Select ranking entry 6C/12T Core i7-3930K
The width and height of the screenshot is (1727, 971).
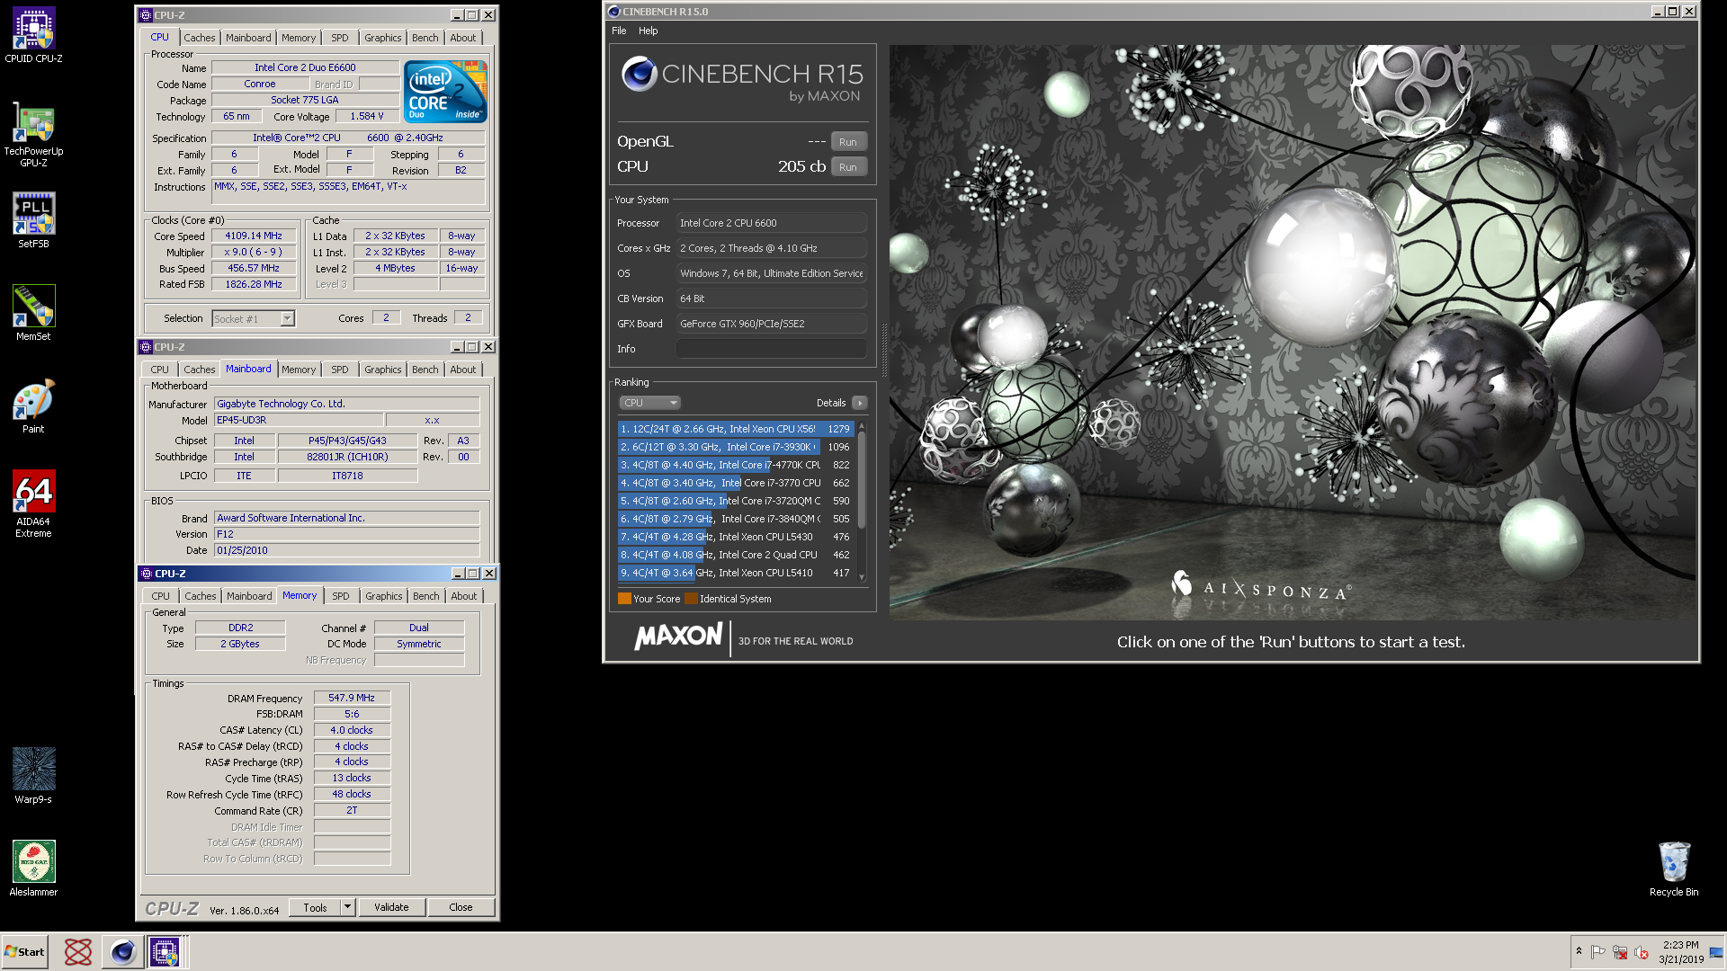coord(735,447)
